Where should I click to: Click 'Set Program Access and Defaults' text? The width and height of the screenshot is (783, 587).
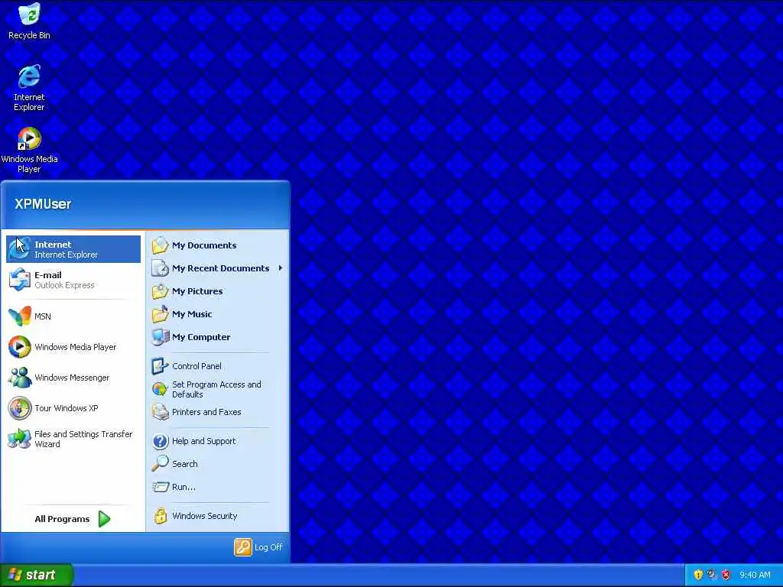click(x=216, y=389)
